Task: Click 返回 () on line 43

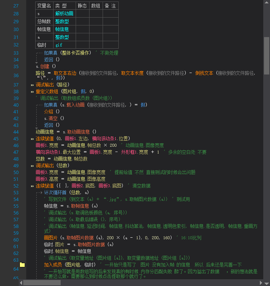Action: click(52, 125)
